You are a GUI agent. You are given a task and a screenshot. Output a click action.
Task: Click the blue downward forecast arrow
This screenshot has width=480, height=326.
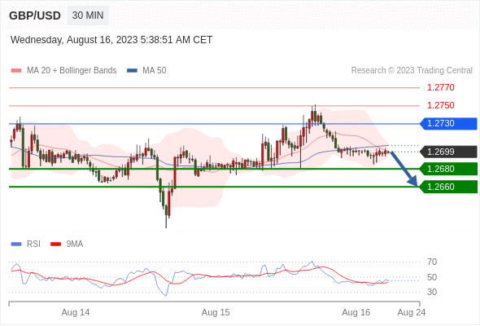404,169
